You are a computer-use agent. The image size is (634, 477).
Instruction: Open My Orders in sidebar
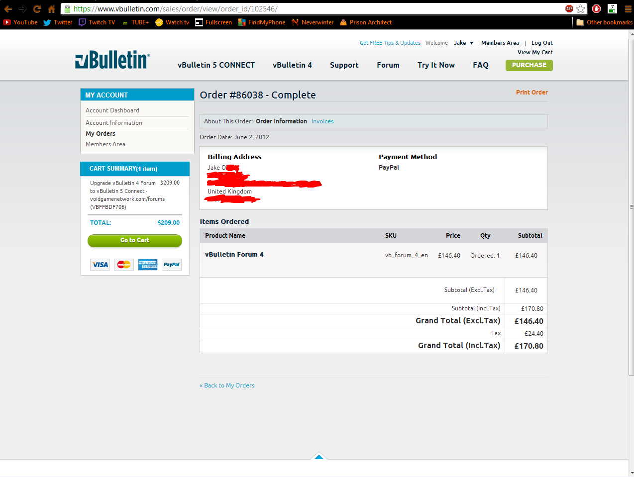[x=101, y=134]
